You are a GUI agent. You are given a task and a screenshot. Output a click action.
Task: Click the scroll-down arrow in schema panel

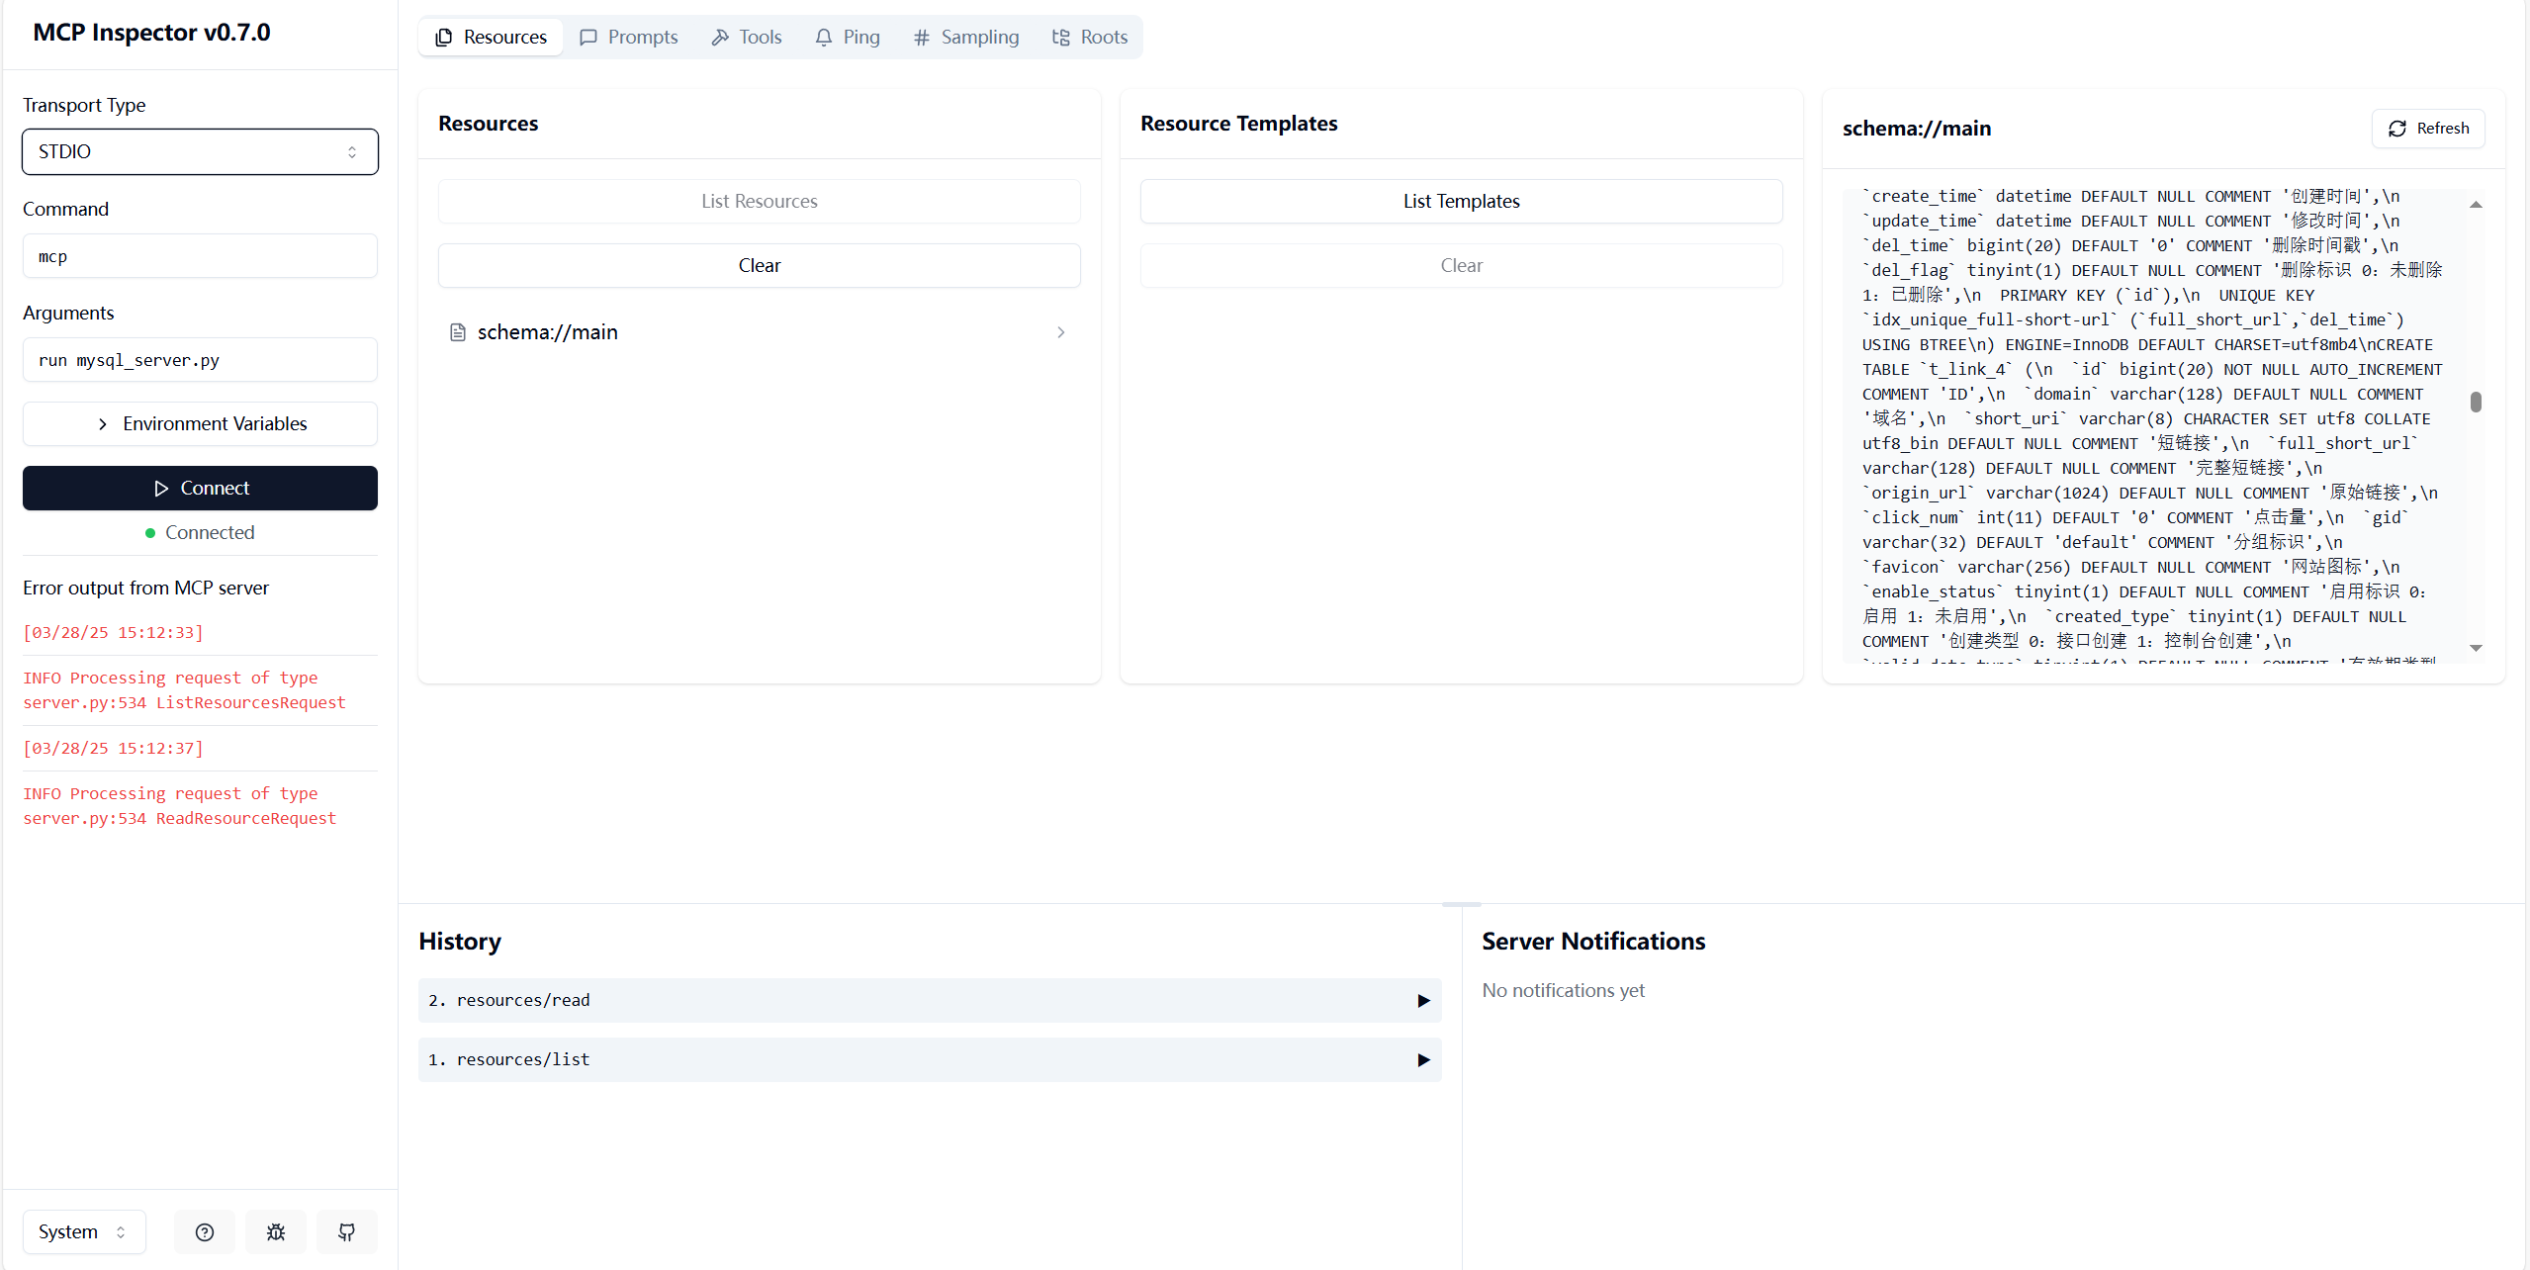point(2476,648)
